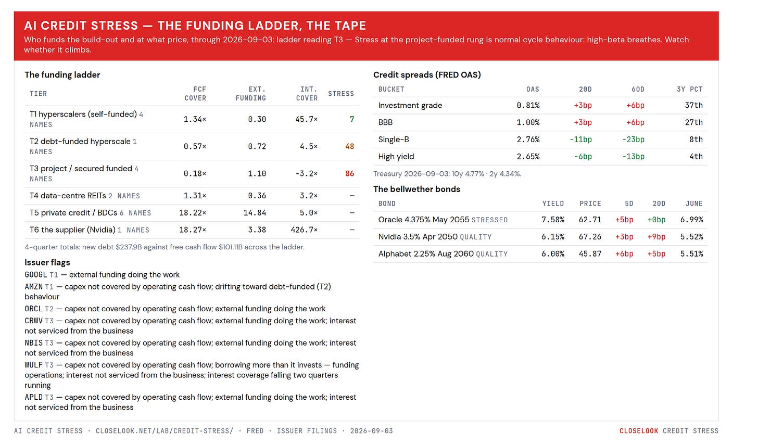Select the 1.34× FCF cover value
The height and width of the screenshot is (444, 758).
tap(195, 119)
